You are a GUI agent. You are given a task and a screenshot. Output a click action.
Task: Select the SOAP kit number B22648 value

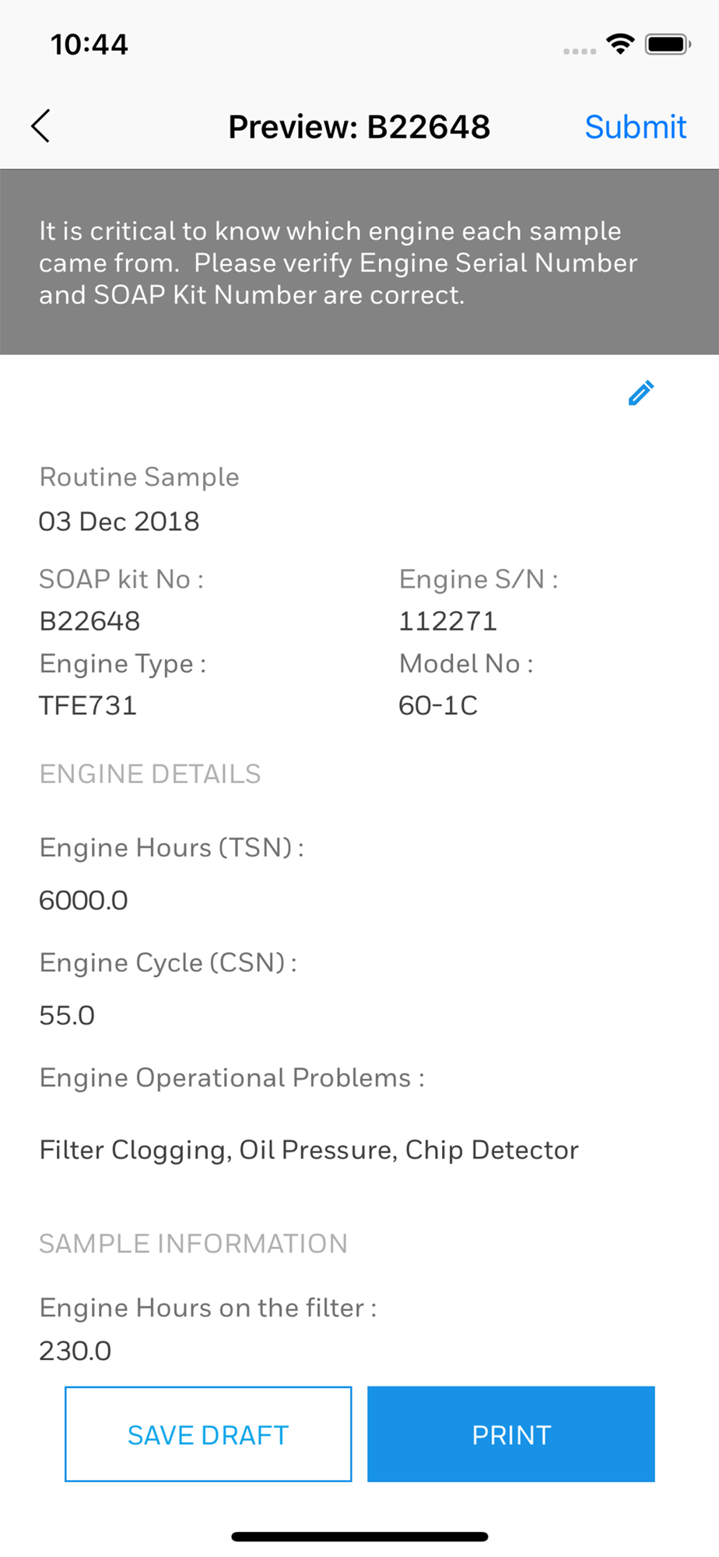90,621
